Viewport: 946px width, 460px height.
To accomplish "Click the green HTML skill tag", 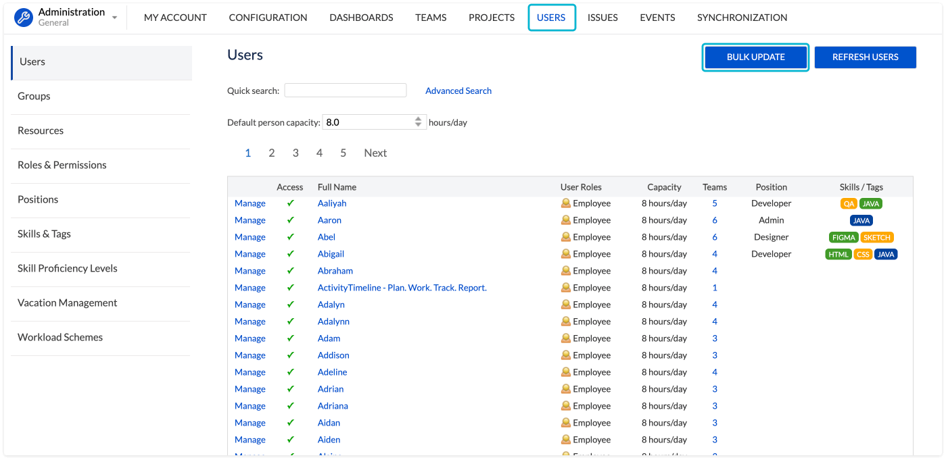I will click(x=838, y=254).
